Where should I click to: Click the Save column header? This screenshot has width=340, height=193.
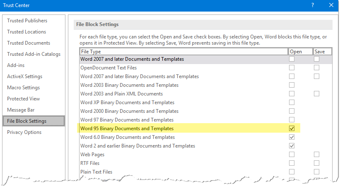tap(322, 52)
